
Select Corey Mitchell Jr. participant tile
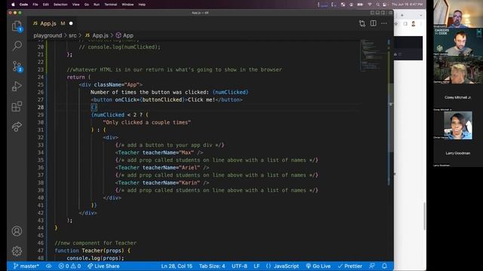coord(458,97)
